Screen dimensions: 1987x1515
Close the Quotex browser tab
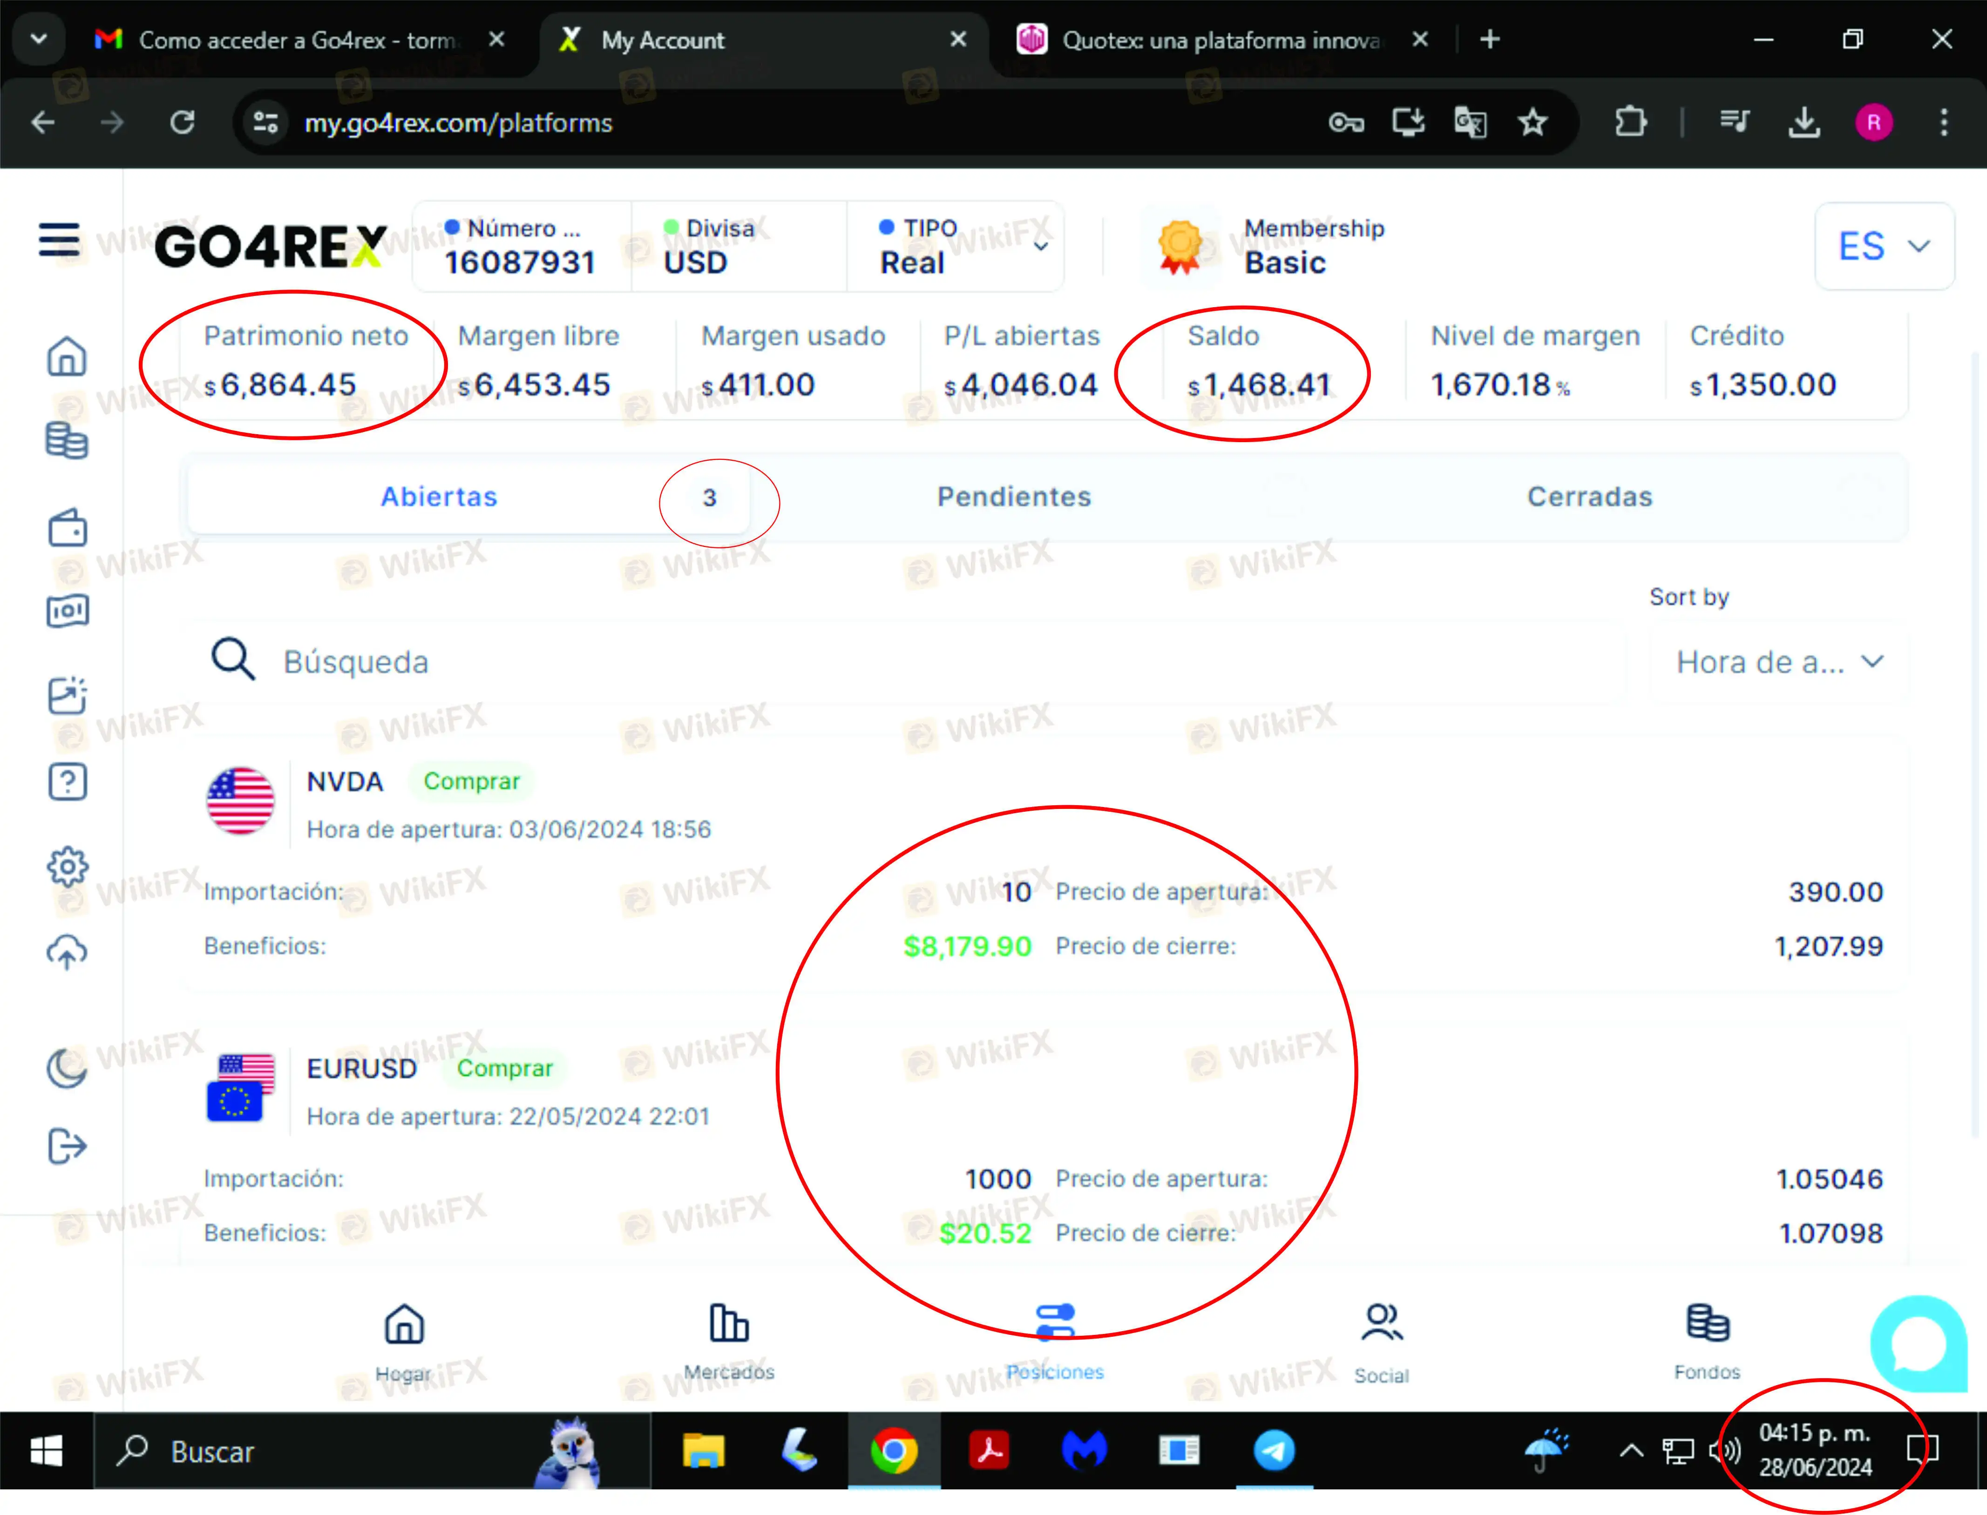click(x=1419, y=40)
